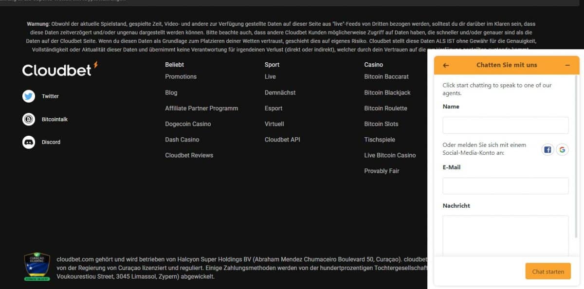
Task: Open the Demnächst link
Action: coord(280,92)
